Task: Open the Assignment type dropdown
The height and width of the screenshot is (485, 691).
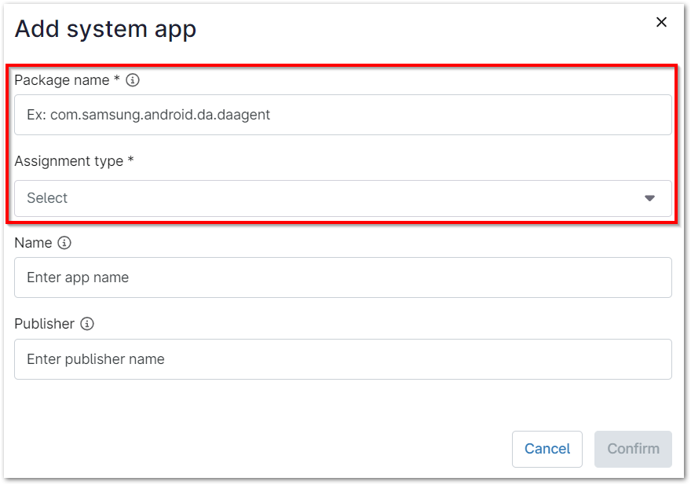Action: [x=343, y=199]
